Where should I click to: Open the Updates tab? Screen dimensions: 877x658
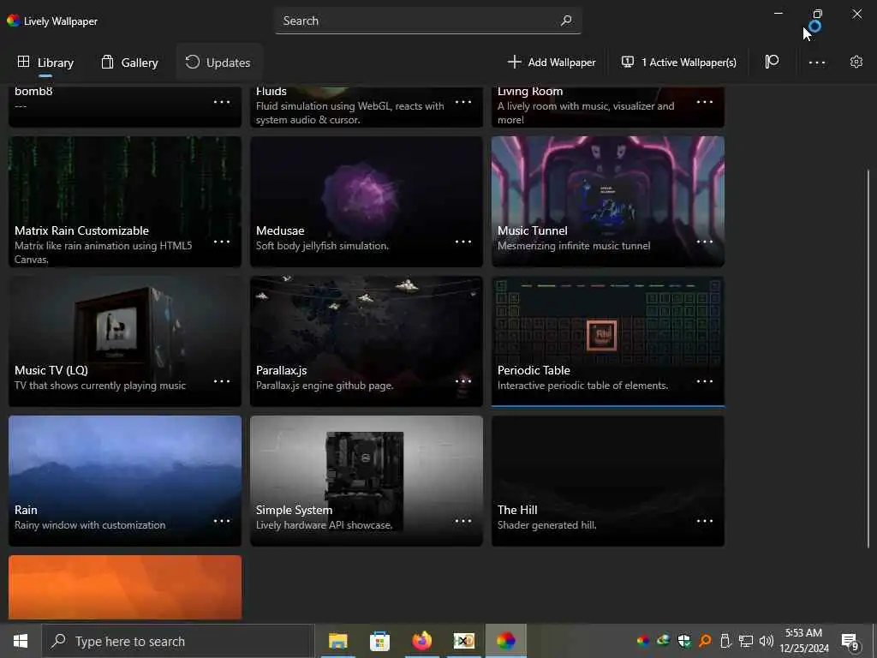(x=218, y=62)
